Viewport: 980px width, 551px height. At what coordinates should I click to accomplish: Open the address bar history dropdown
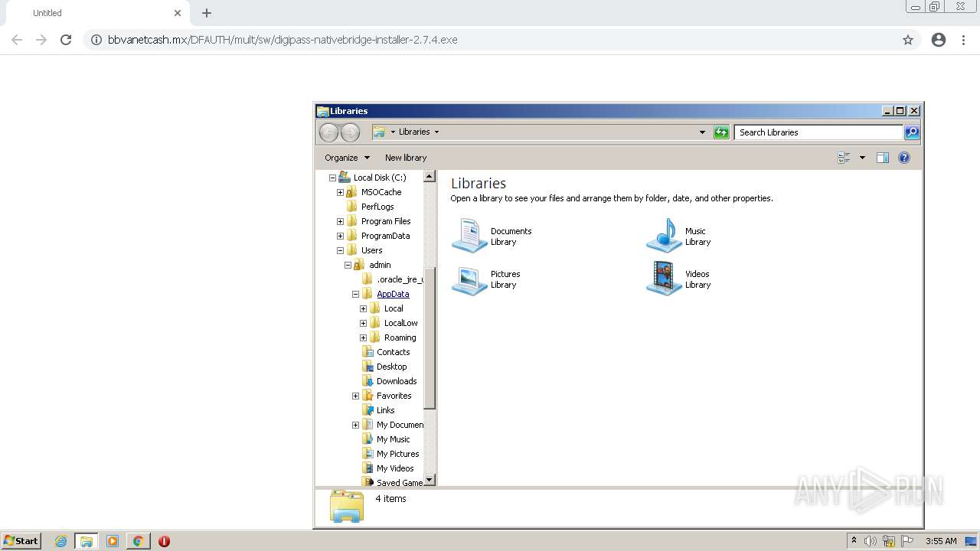(x=702, y=132)
